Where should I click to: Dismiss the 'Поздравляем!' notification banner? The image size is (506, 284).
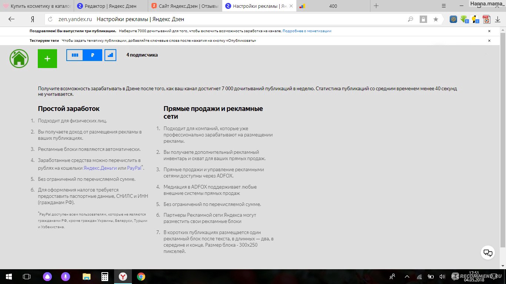click(x=489, y=31)
